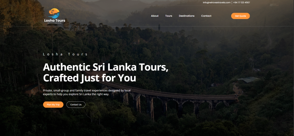Click the spaced Losha Tours text above the headline
The width and height of the screenshot is (294, 136).
coord(65,54)
